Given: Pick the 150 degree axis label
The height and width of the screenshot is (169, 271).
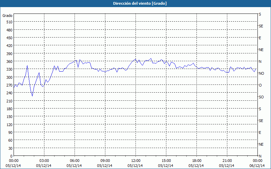Looking at the screenshot, I should [x=10, y=117].
